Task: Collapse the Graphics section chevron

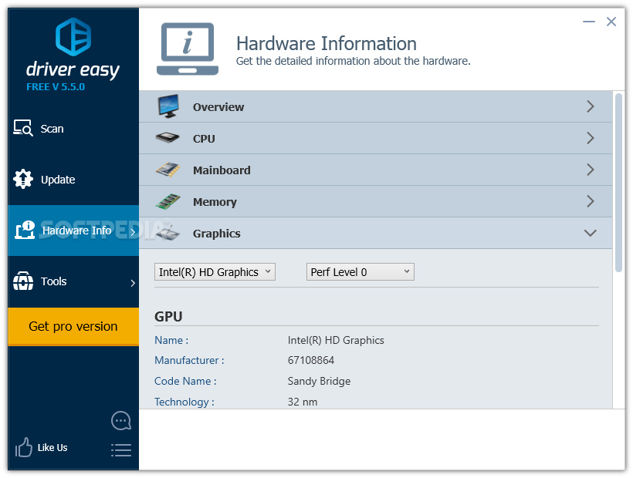Action: [591, 233]
